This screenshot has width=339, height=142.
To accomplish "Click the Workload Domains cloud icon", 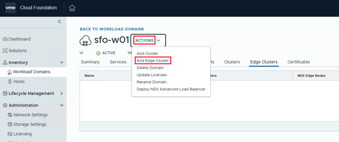I will pyautogui.click(x=10, y=72).
